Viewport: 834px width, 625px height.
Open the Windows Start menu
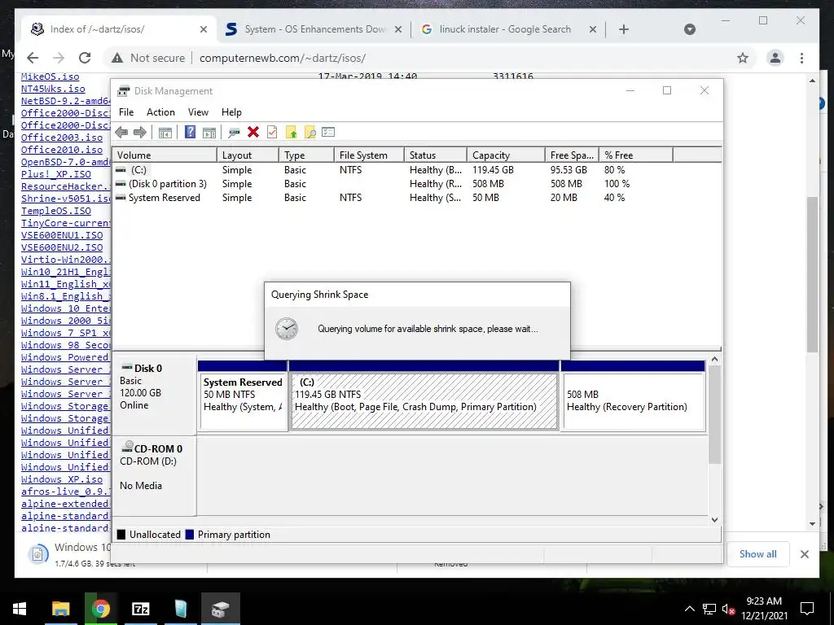coord(20,609)
